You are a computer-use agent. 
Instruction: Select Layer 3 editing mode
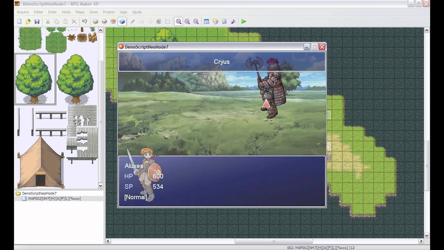click(113, 22)
